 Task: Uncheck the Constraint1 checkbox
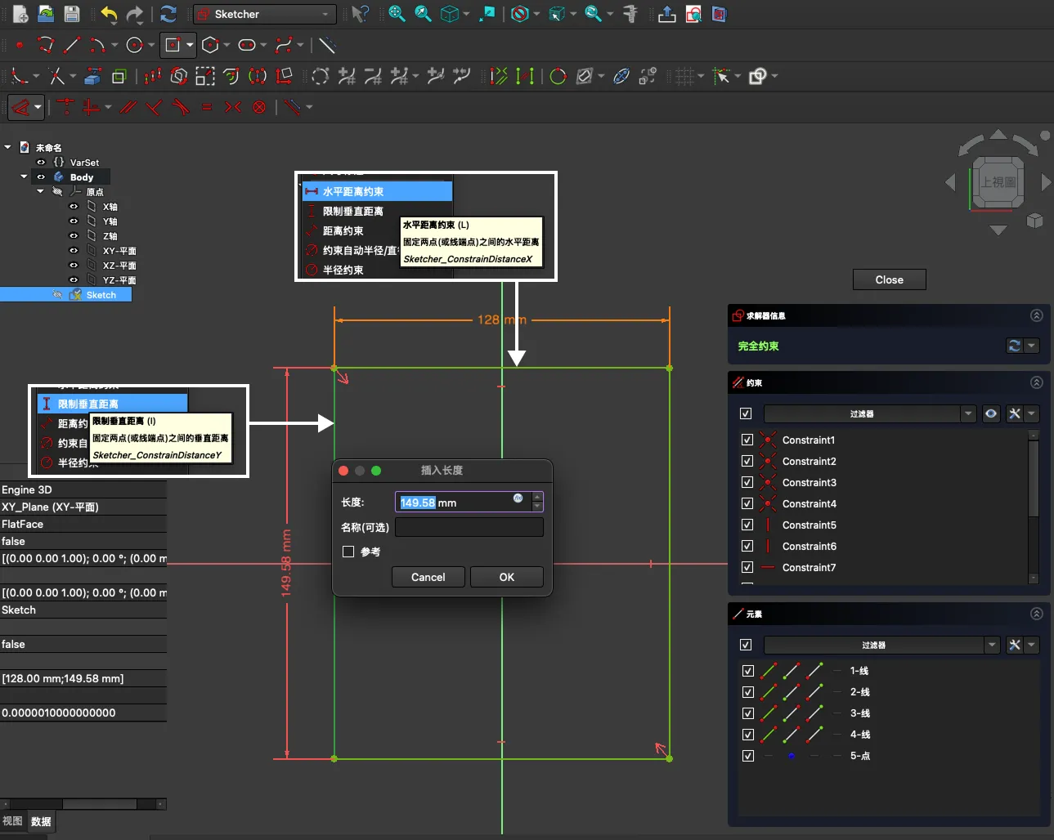pyautogui.click(x=747, y=440)
